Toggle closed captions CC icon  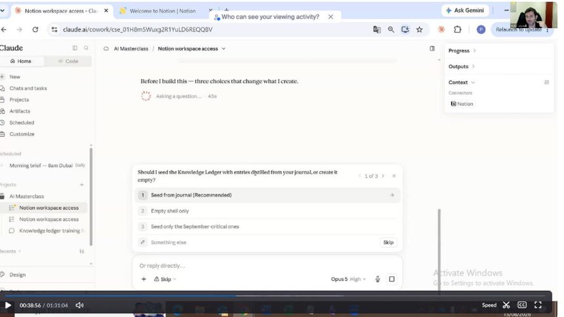[522, 305]
